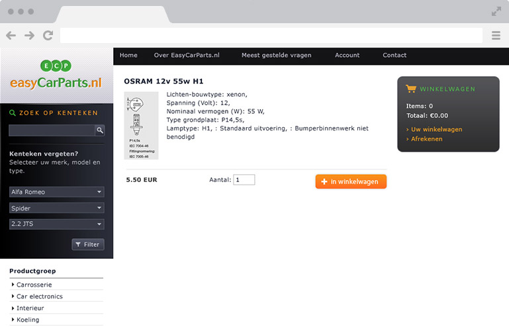Open the Contact menu item

pyautogui.click(x=394, y=55)
